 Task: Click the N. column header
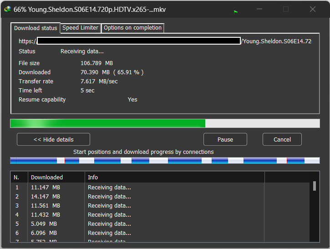coord(19,177)
